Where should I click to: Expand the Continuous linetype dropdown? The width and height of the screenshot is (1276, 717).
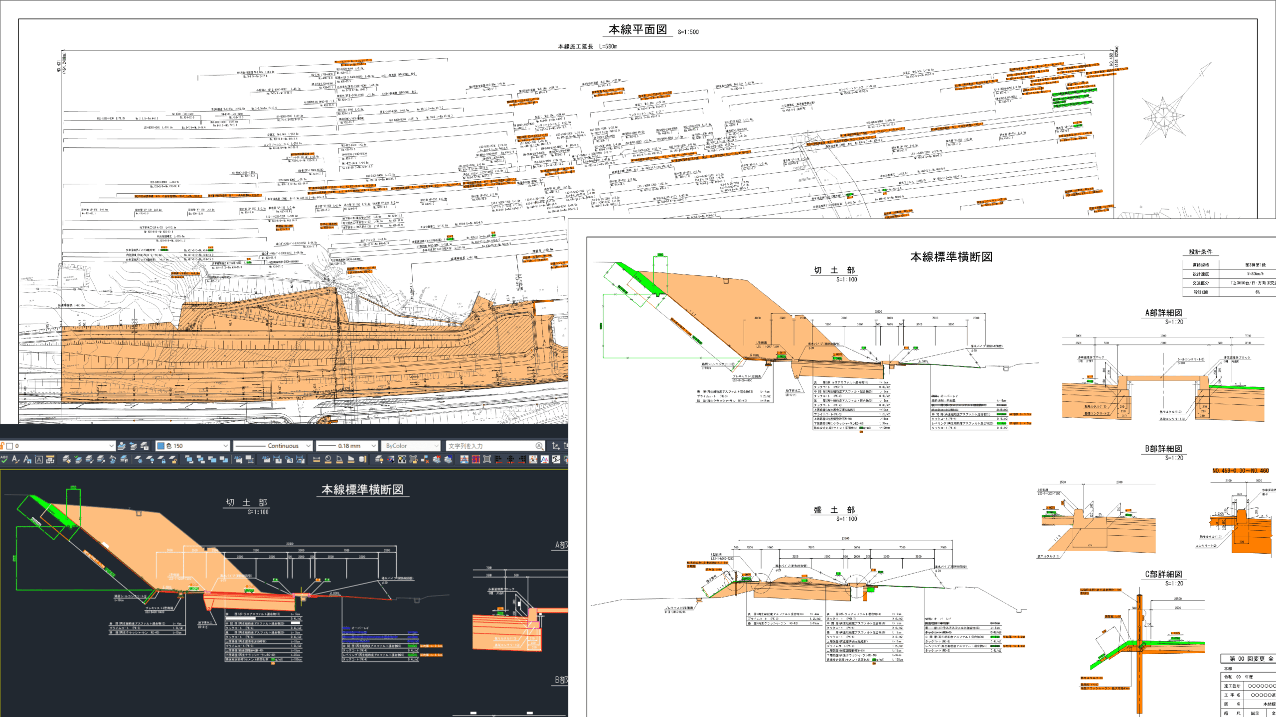coord(309,446)
